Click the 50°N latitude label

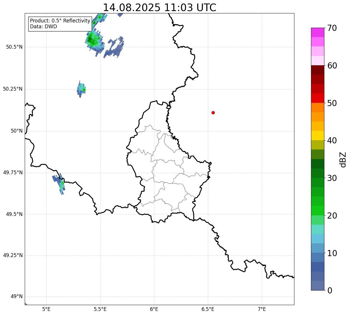[x=17, y=131]
